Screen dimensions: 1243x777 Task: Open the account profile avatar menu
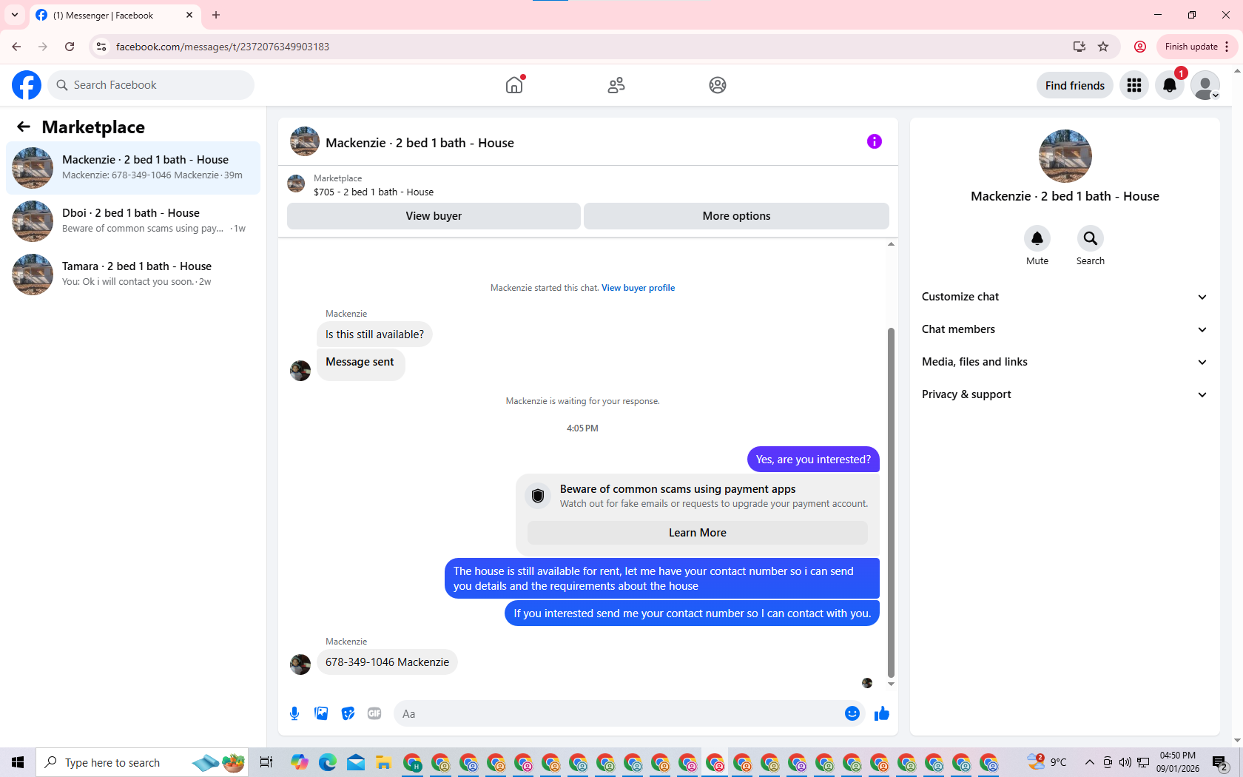click(1205, 85)
